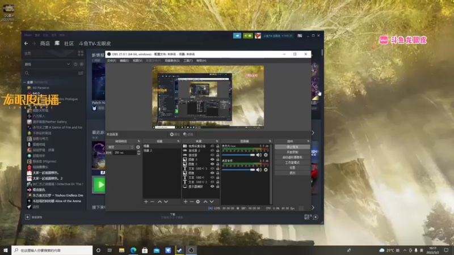Remove source with the Sources minus icon
454x255 pixels.
[191, 202]
